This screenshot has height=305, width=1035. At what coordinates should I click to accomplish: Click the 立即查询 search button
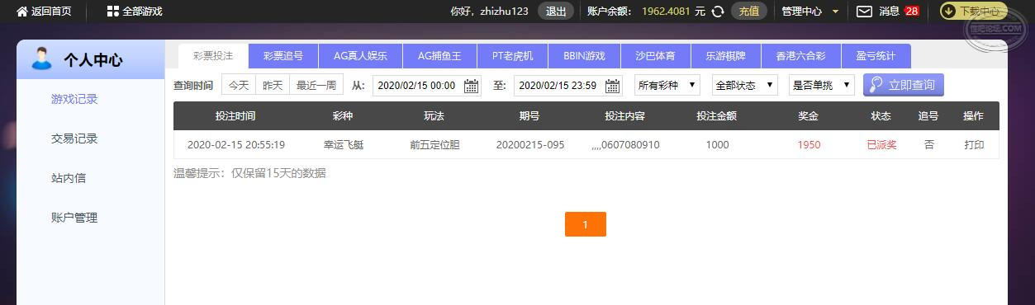(x=904, y=86)
